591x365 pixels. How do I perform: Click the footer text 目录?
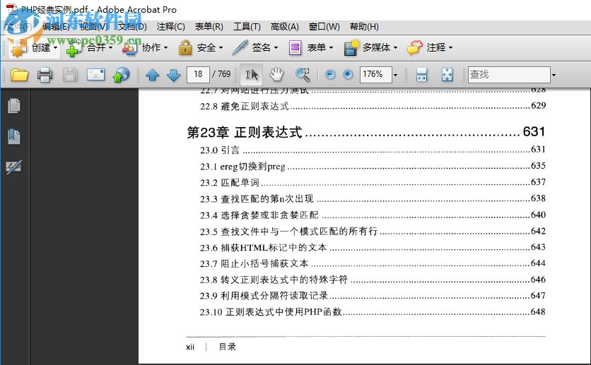click(227, 347)
